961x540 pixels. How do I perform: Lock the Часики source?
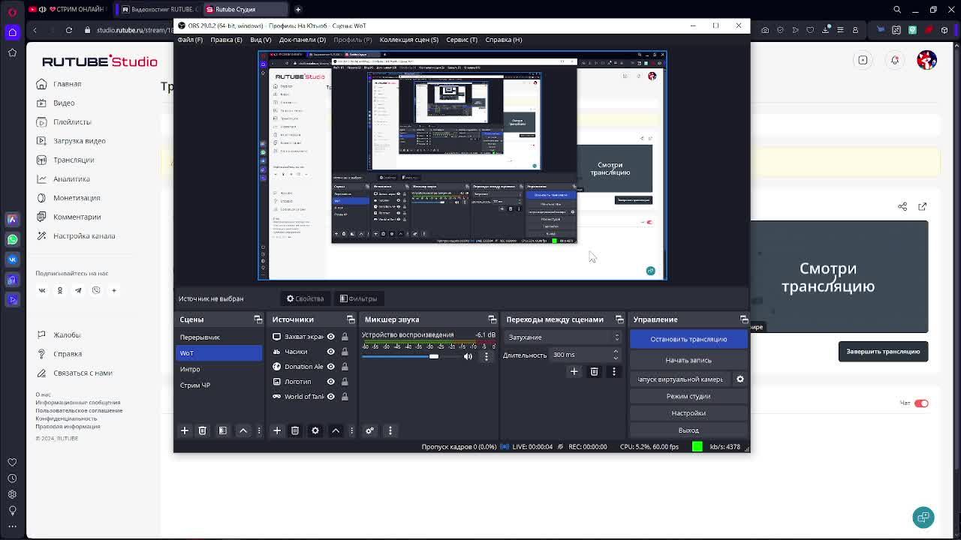click(345, 352)
